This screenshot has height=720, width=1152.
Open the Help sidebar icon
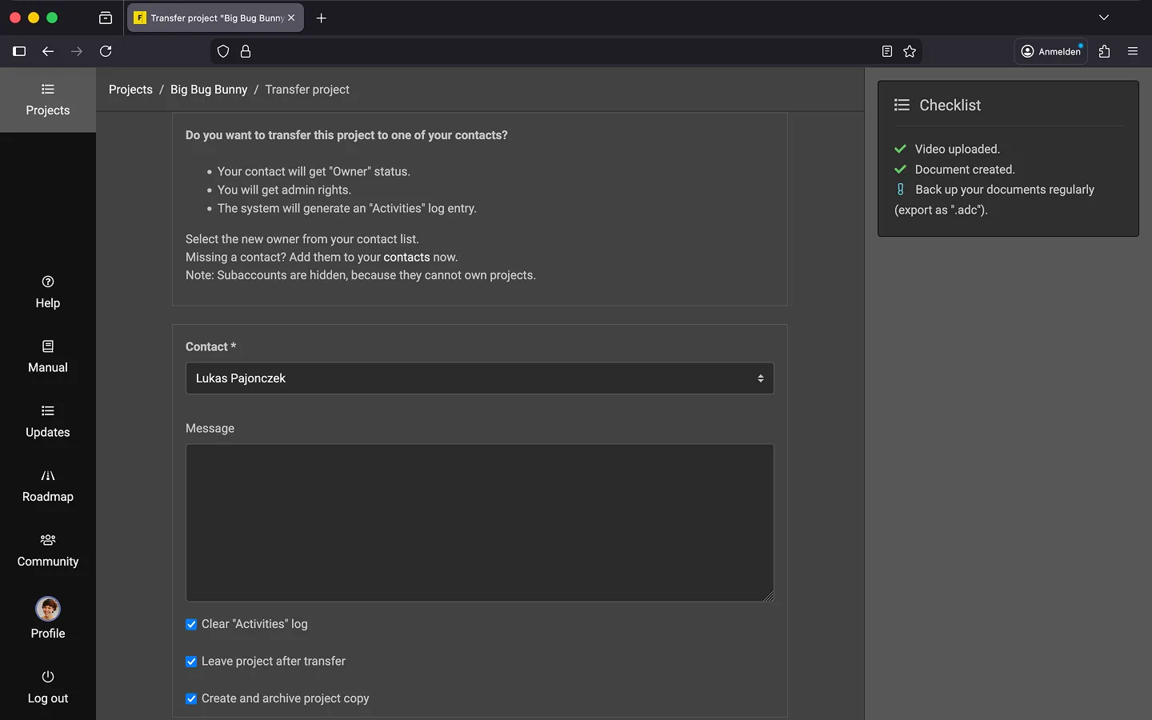48,282
